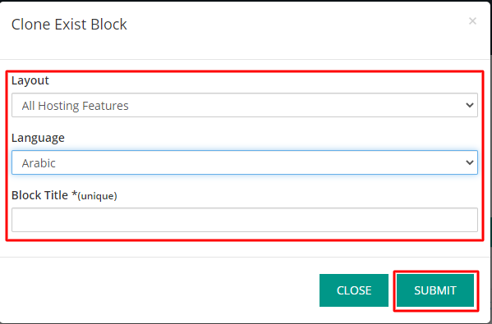Click the Language dropdown chevron arrow

coord(469,162)
